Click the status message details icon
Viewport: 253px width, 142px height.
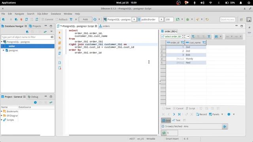[225, 127]
